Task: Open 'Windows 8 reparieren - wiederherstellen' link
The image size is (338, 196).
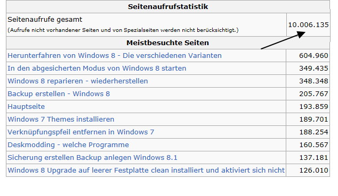Action: tap(78, 81)
